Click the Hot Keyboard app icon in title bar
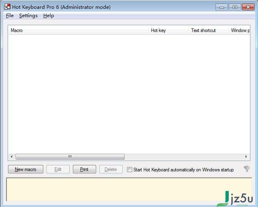 (x=7, y=7)
